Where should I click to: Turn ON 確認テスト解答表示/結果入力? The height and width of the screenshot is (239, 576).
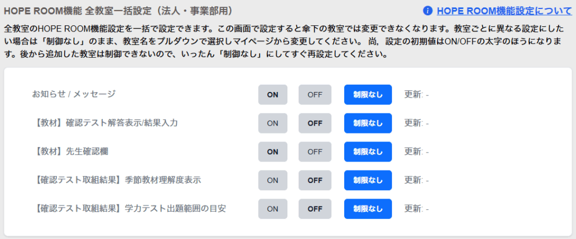pyautogui.click(x=273, y=123)
